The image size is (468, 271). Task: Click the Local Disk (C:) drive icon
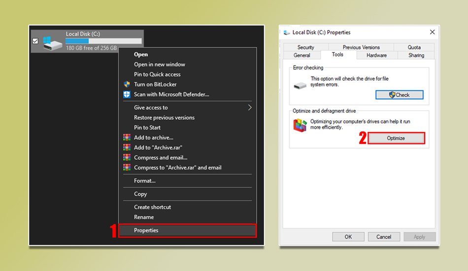click(52, 44)
